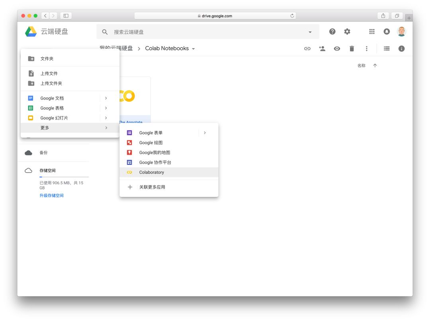Click the Safari forward button
Image resolution: width=430 pixels, height=321 pixels.
point(53,16)
